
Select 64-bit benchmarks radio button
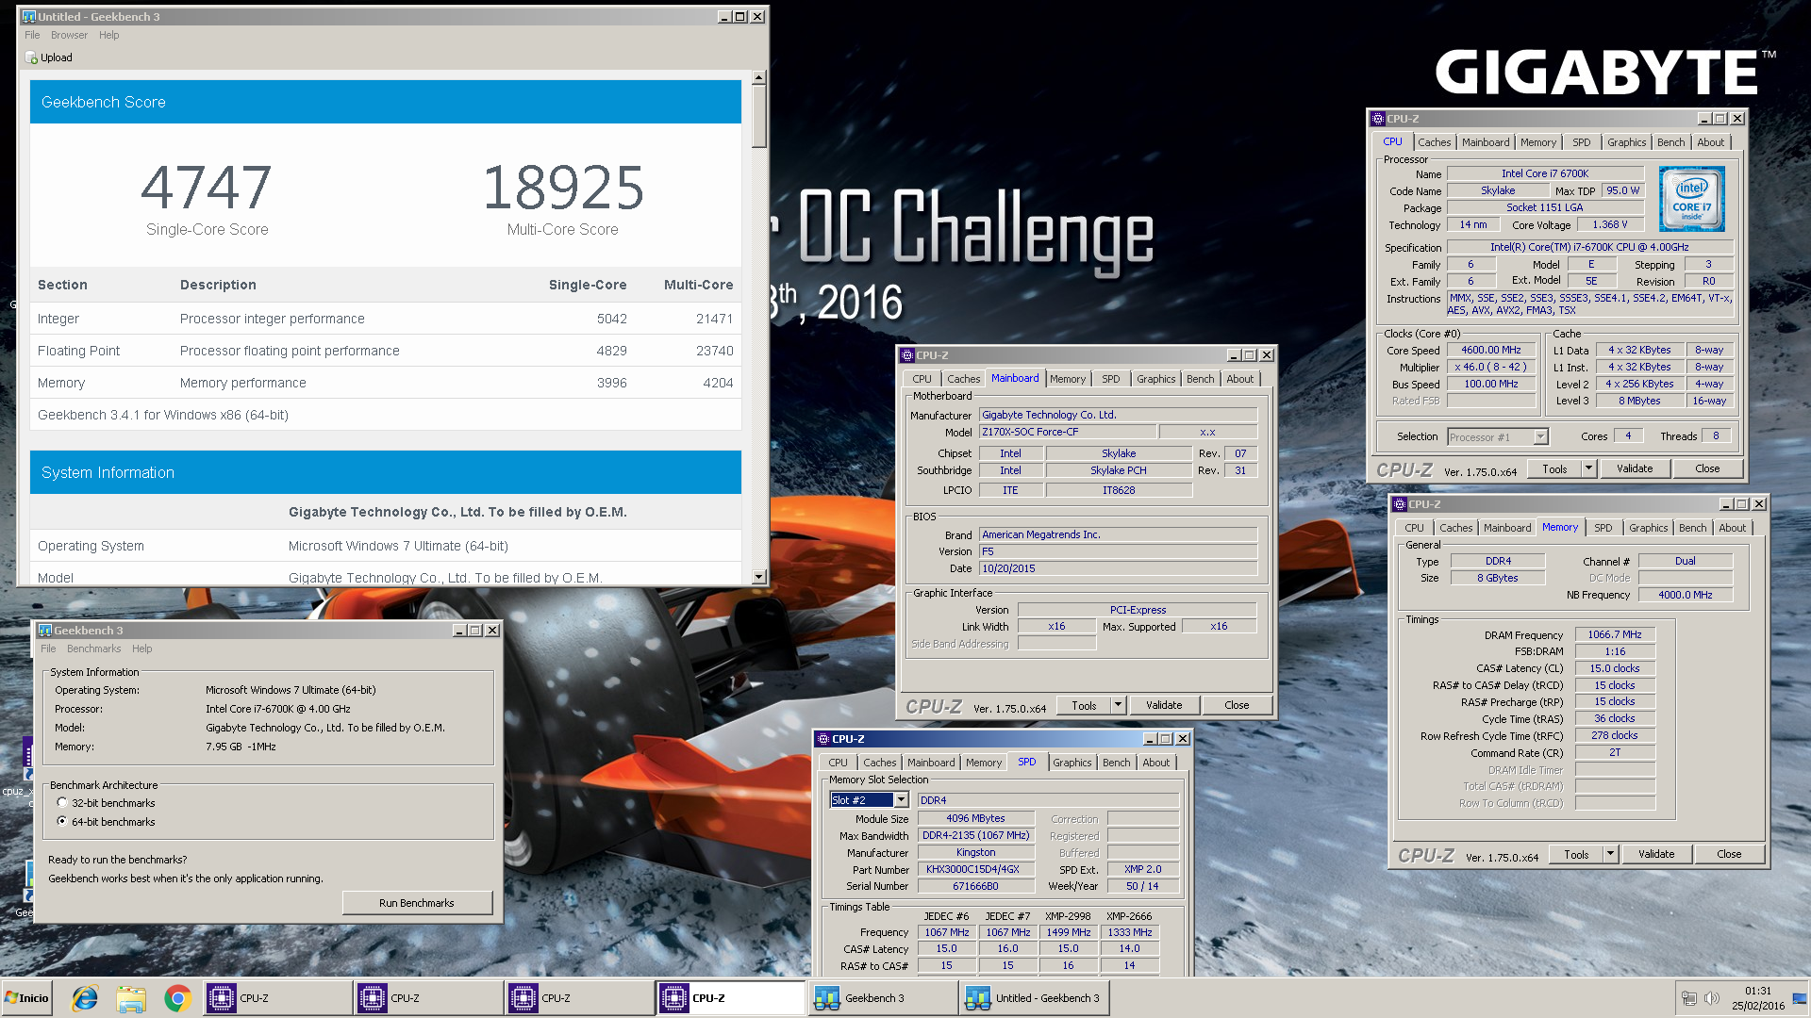click(x=62, y=822)
